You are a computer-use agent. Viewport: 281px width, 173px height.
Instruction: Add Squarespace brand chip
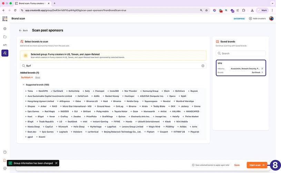pos(150,101)
